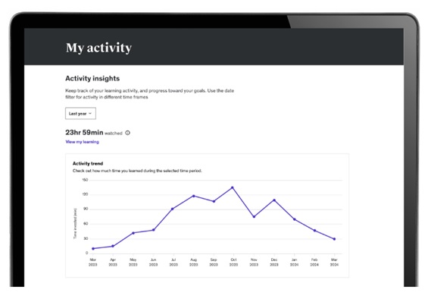Click the Activity trend chart title
Screen dimensions: 428x299
pos(88,163)
